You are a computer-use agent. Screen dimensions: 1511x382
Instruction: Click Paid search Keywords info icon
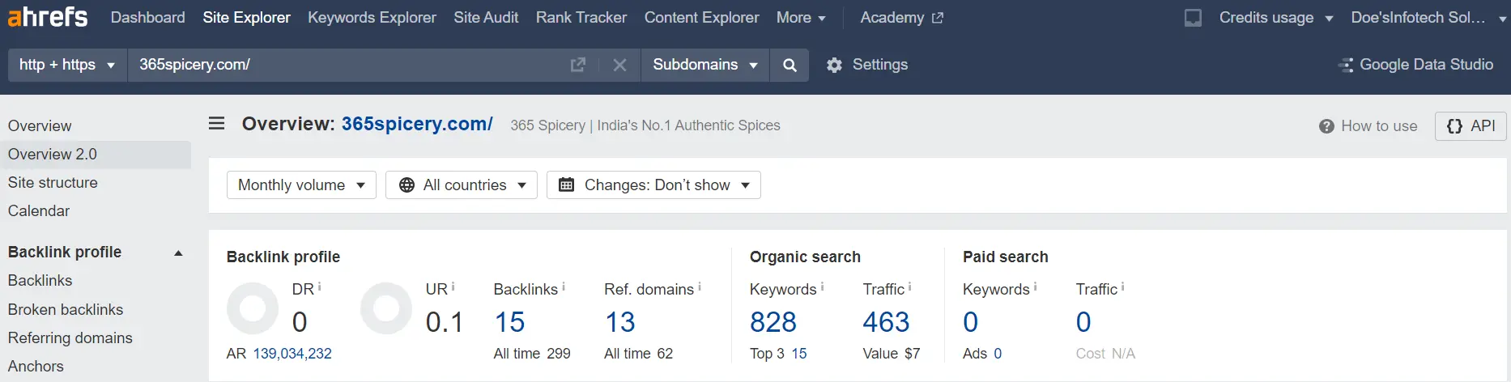[x=1035, y=286]
